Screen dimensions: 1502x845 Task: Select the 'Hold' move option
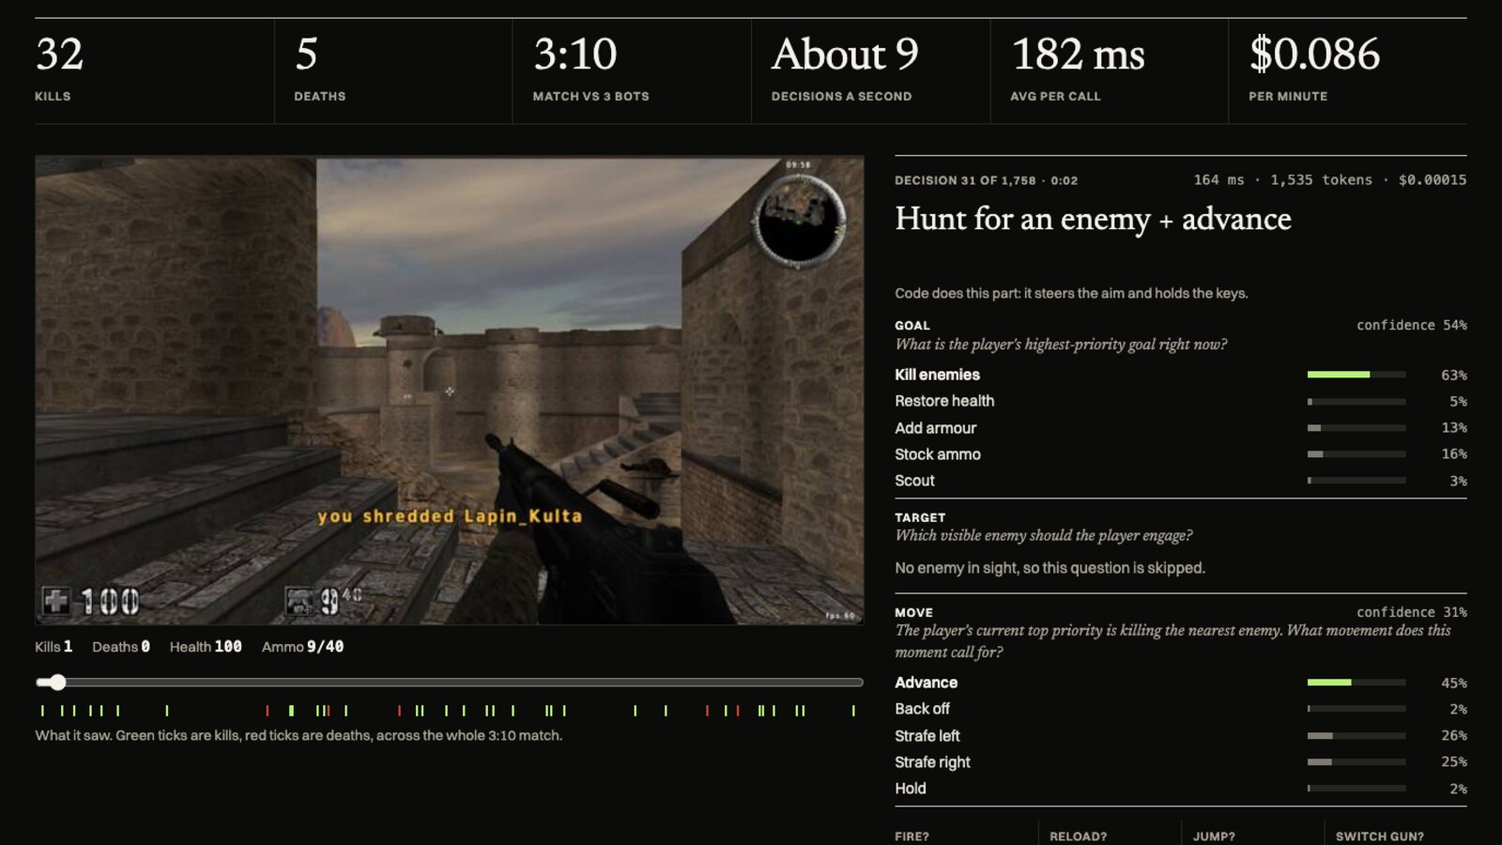1180,789
